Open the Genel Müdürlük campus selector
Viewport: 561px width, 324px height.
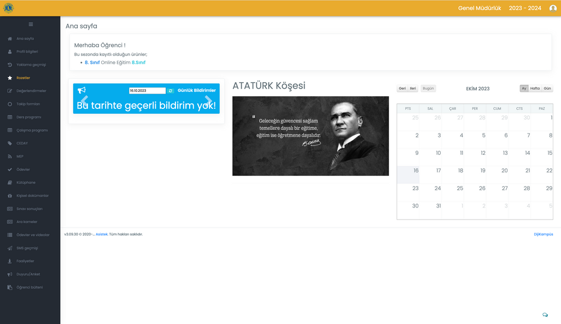pyautogui.click(x=479, y=8)
